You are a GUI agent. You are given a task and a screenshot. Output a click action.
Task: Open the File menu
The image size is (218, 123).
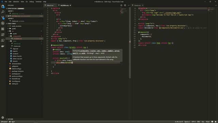tap(6, 2)
